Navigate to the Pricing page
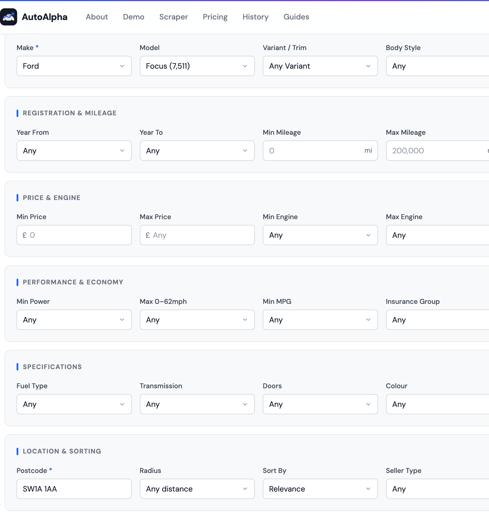Screen dimensions: 489x515 tap(215, 17)
